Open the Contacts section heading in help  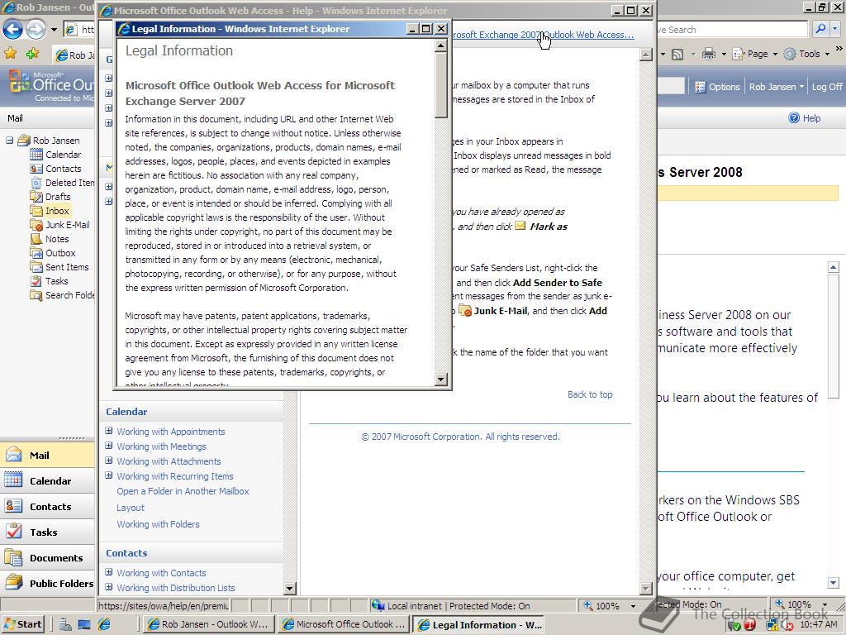(126, 553)
